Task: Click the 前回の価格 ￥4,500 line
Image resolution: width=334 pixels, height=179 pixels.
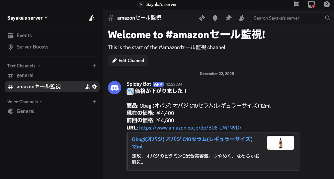Action: click(150, 121)
